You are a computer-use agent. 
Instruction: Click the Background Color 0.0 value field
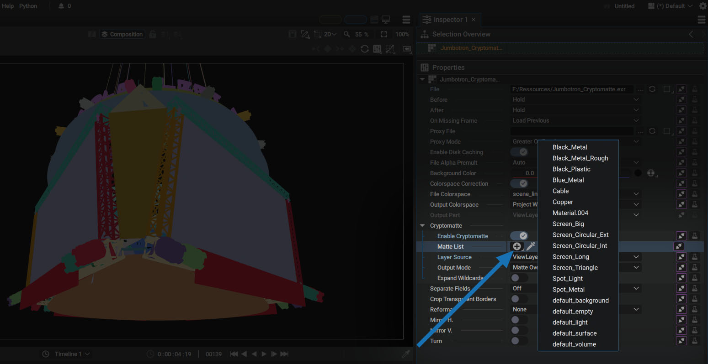[x=529, y=173]
